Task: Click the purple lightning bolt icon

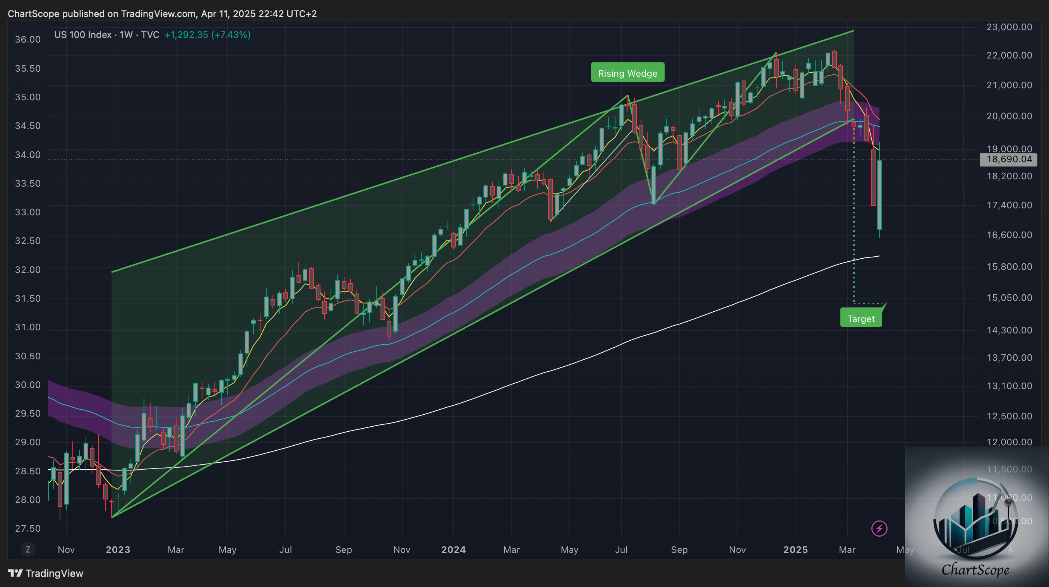Action: click(x=879, y=529)
